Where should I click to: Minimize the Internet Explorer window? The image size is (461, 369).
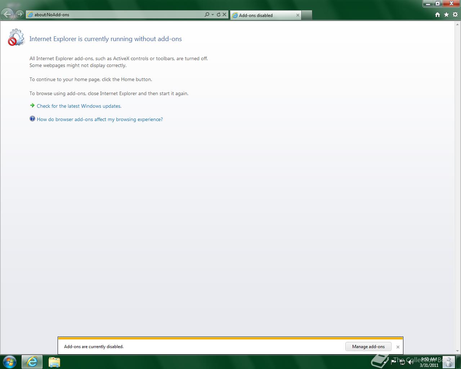(428, 4)
